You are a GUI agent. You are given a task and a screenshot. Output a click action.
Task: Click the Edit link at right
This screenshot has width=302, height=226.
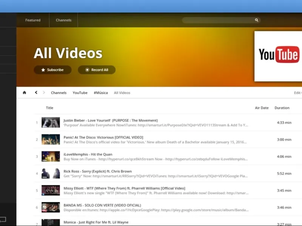click(298, 93)
